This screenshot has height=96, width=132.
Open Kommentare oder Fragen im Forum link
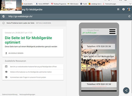(28, 77)
